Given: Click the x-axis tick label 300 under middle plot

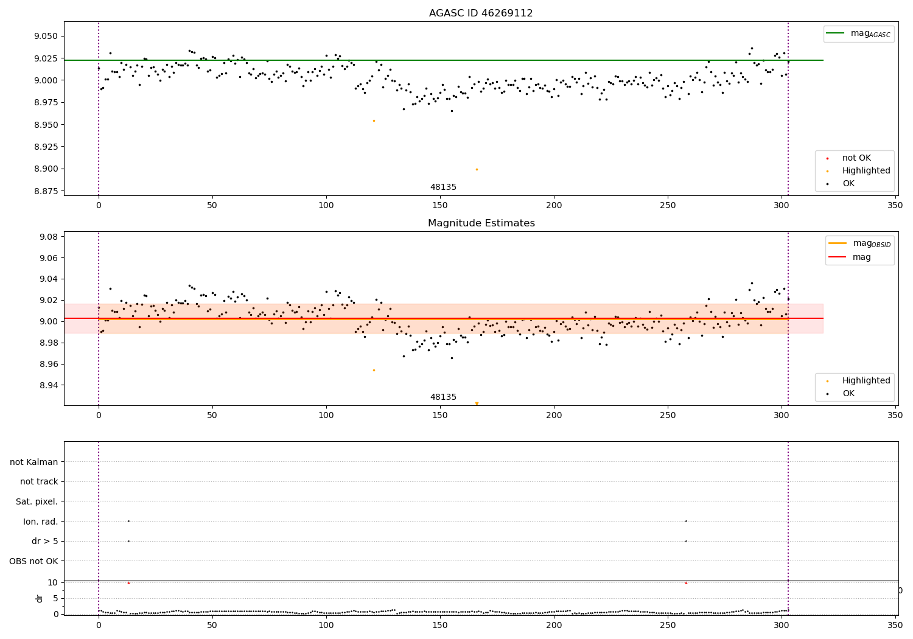Looking at the screenshot, I should (782, 416).
